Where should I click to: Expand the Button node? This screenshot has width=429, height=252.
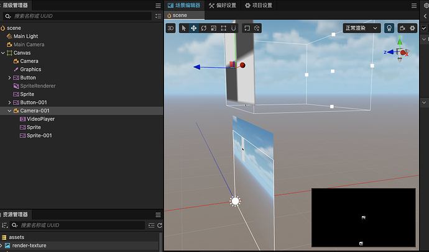click(x=9, y=78)
